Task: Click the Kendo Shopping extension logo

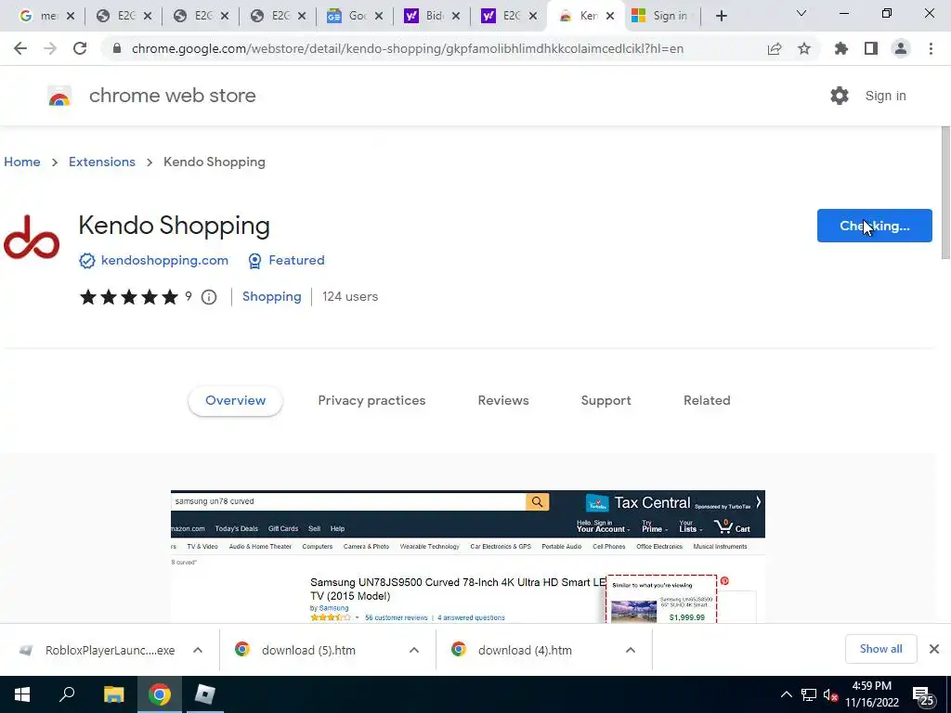Action: (32, 238)
